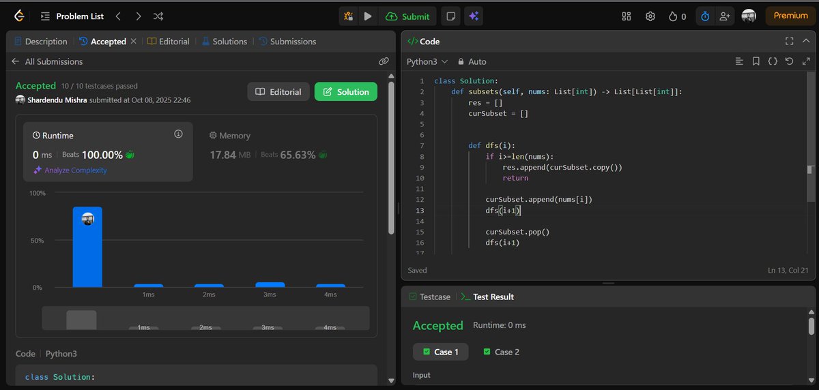
Task: Click the tallest runtime distribution bar
Action: (x=87, y=247)
